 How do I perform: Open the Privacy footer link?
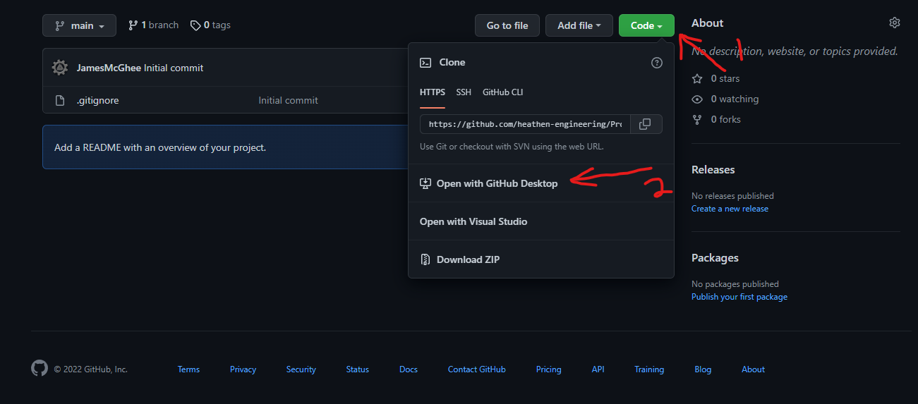tap(243, 369)
